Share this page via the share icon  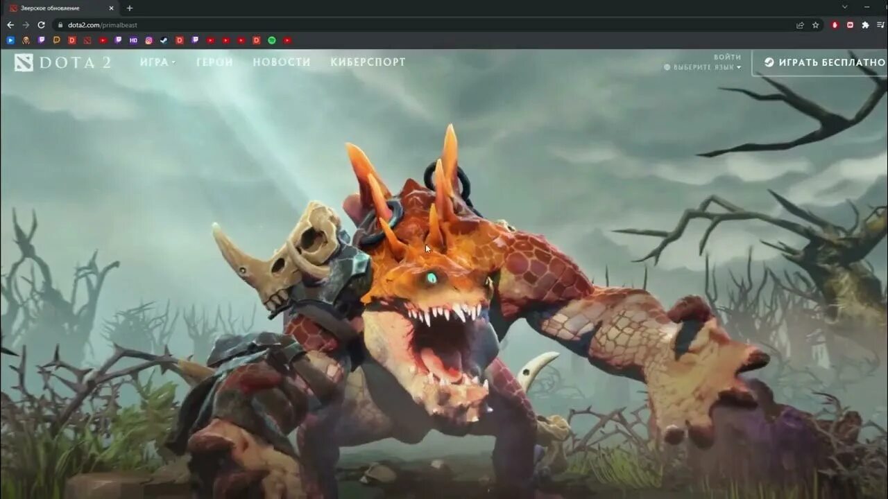pyautogui.click(x=800, y=25)
